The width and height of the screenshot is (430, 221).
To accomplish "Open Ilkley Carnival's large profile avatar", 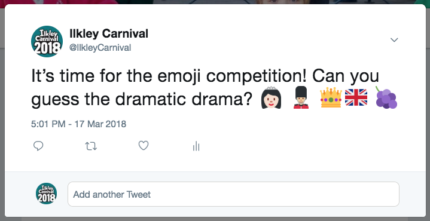I will (47, 41).
